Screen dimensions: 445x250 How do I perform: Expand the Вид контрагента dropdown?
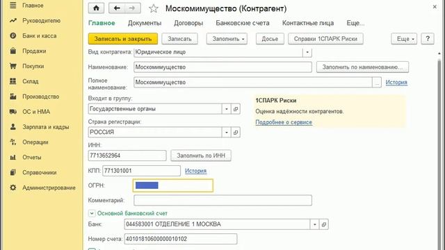coord(307,52)
